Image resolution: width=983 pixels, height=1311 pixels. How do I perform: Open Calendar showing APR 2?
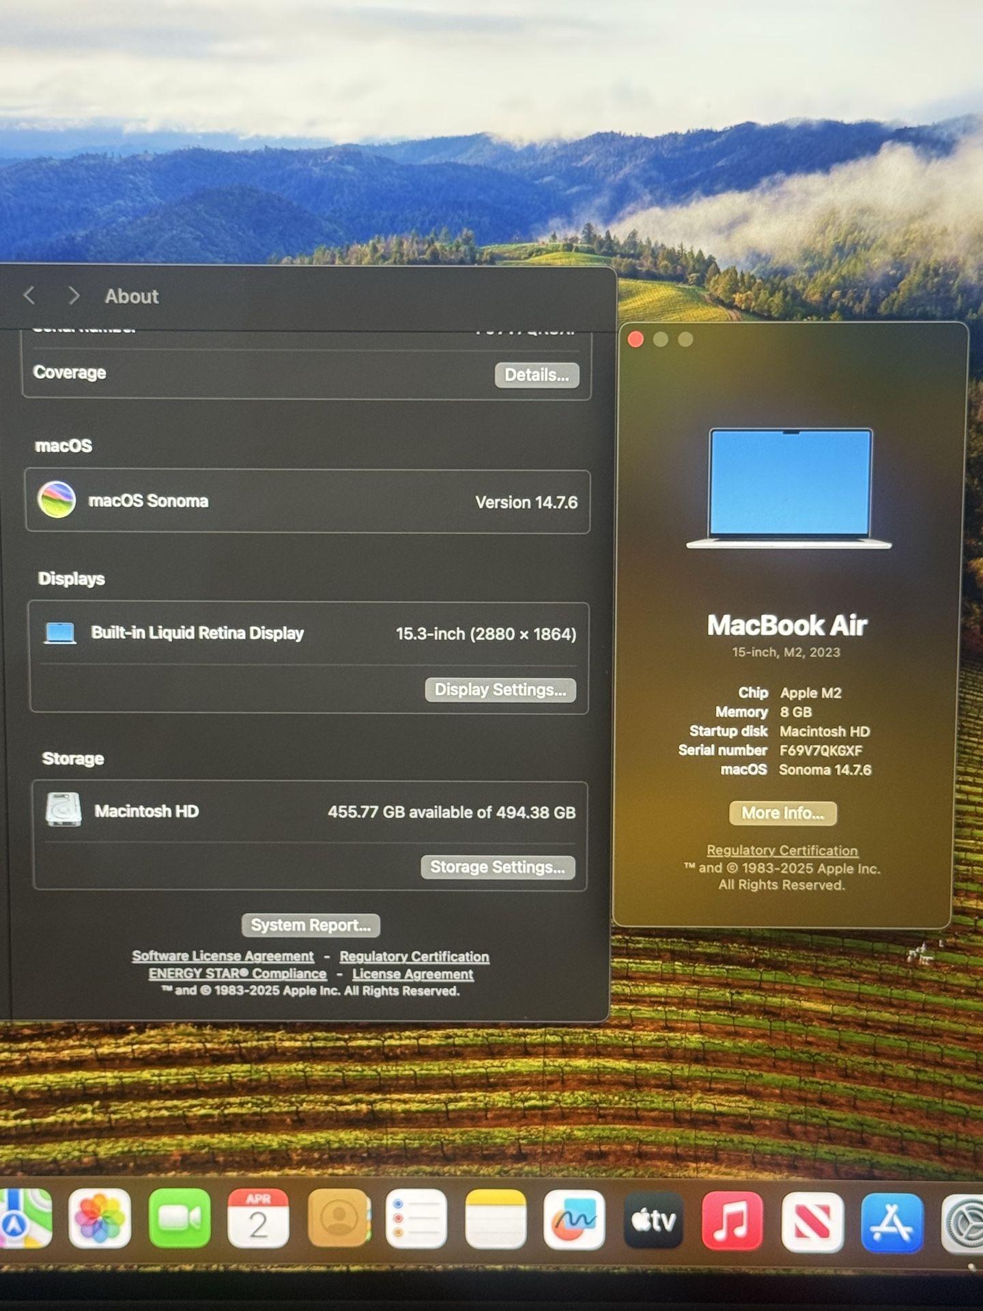click(258, 1220)
